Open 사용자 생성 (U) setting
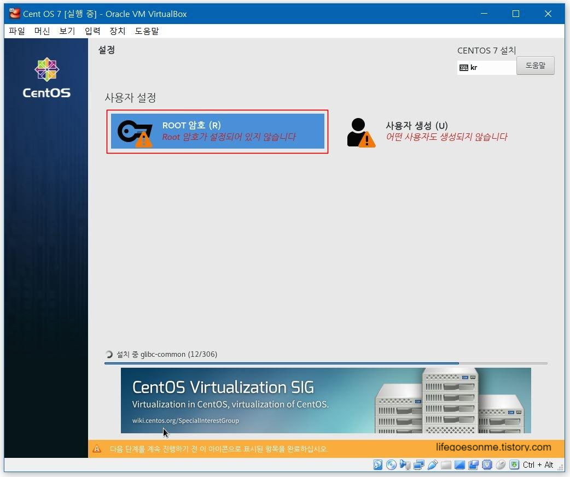Image resolution: width=570 pixels, height=477 pixels. point(428,132)
